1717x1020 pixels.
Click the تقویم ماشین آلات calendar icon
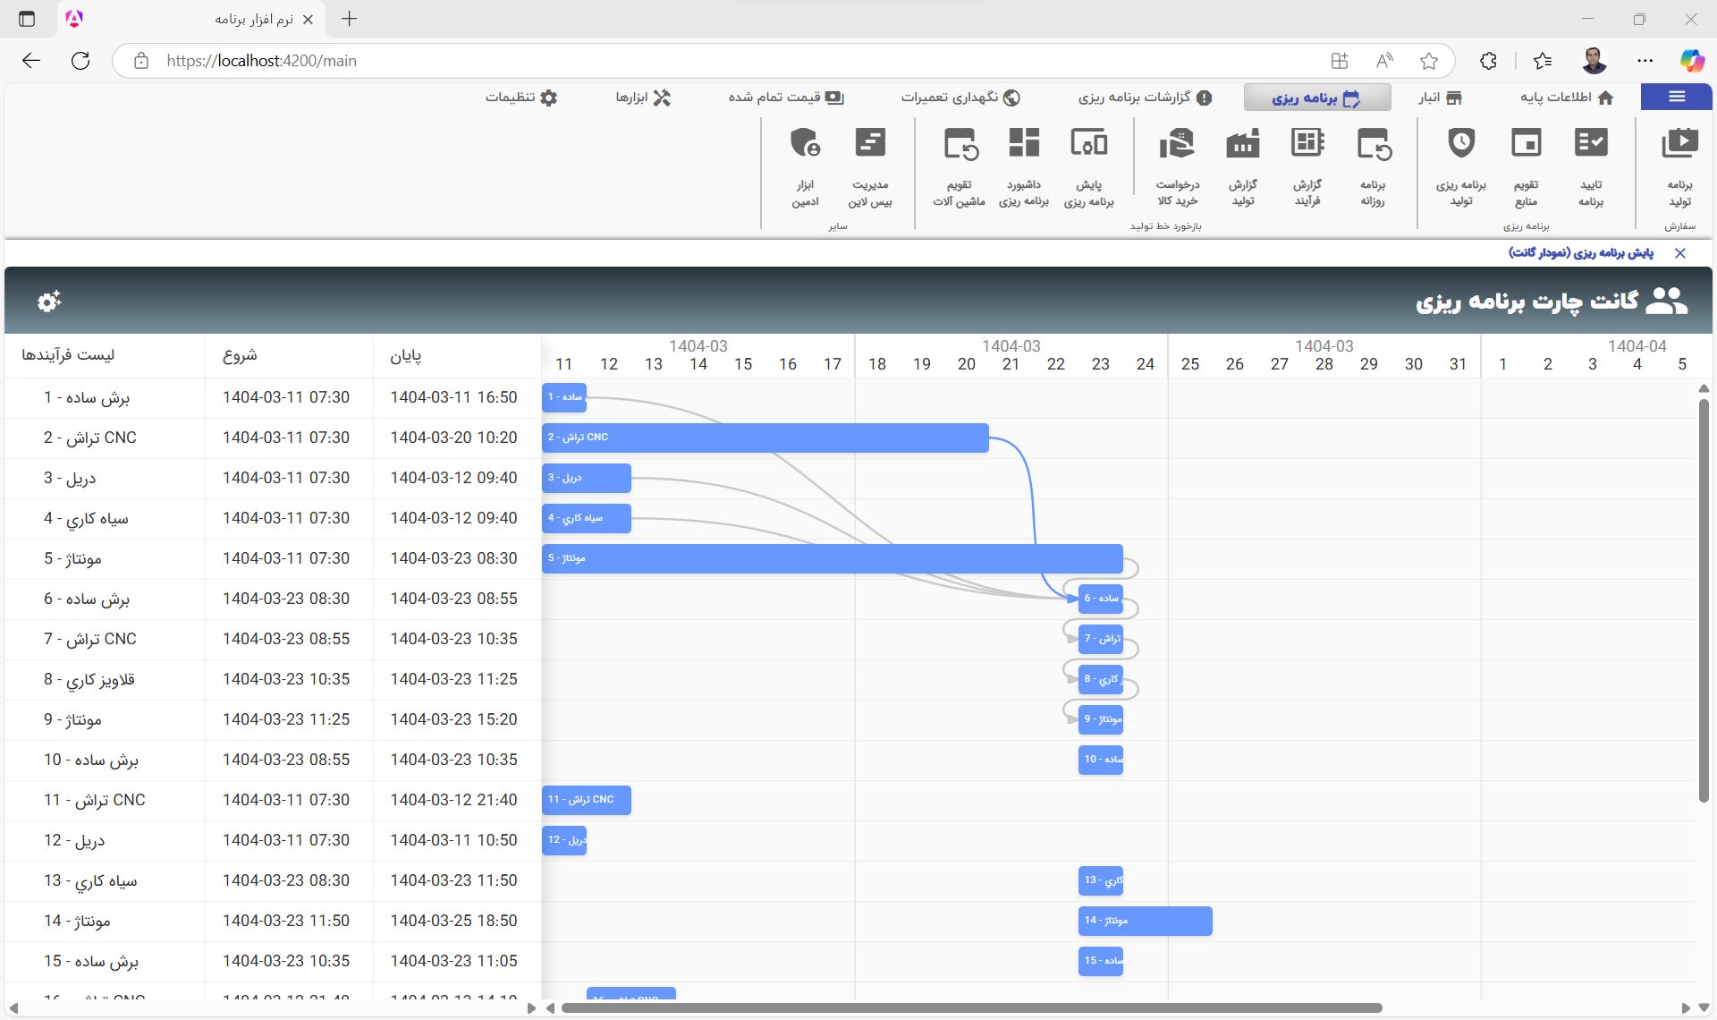tap(960, 144)
